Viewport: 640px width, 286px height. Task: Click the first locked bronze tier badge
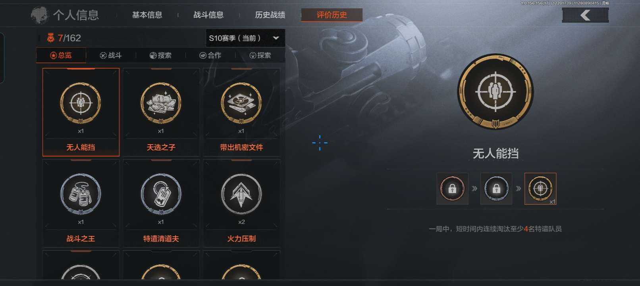[452, 189]
